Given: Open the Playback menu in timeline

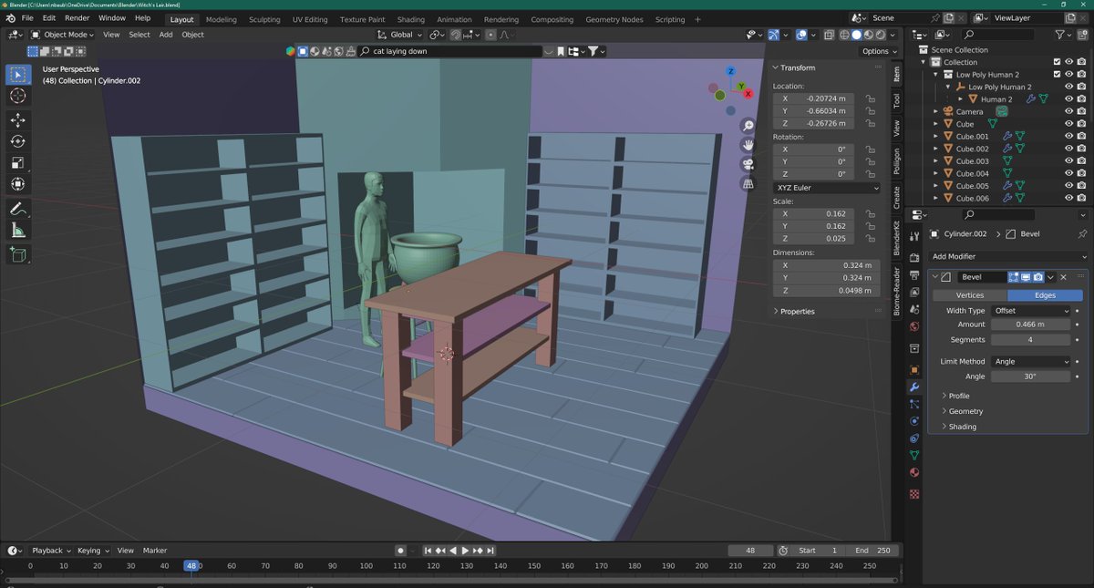Looking at the screenshot, I should pos(50,551).
